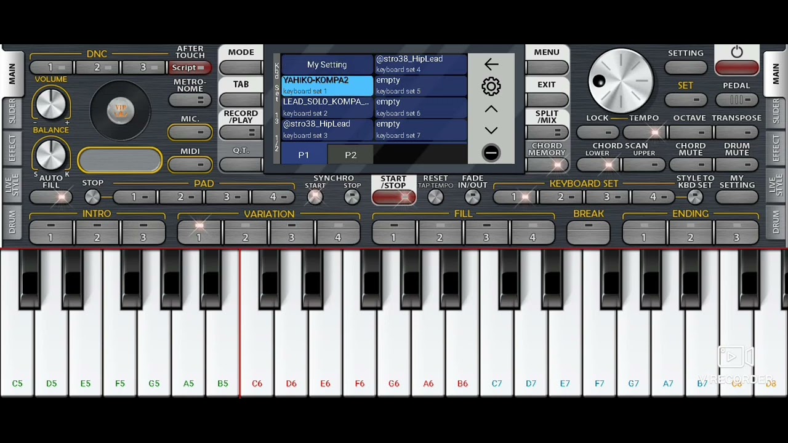Image resolution: width=788 pixels, height=443 pixels.
Task: Toggle the Start/Stop red button
Action: [394, 197]
